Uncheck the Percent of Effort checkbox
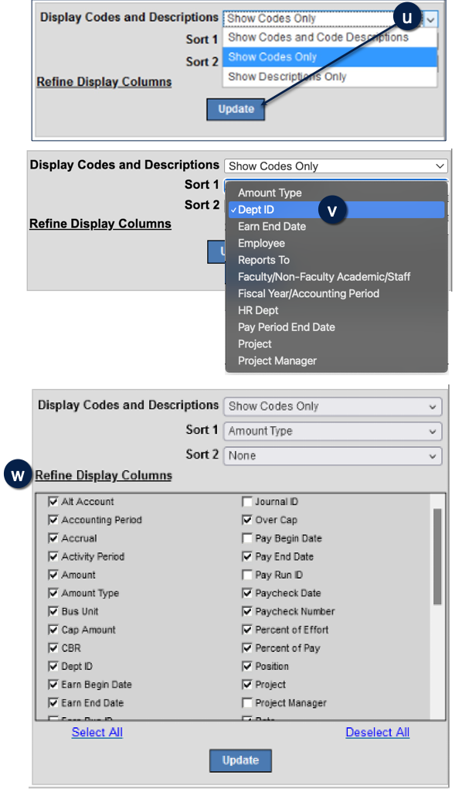 tap(246, 630)
